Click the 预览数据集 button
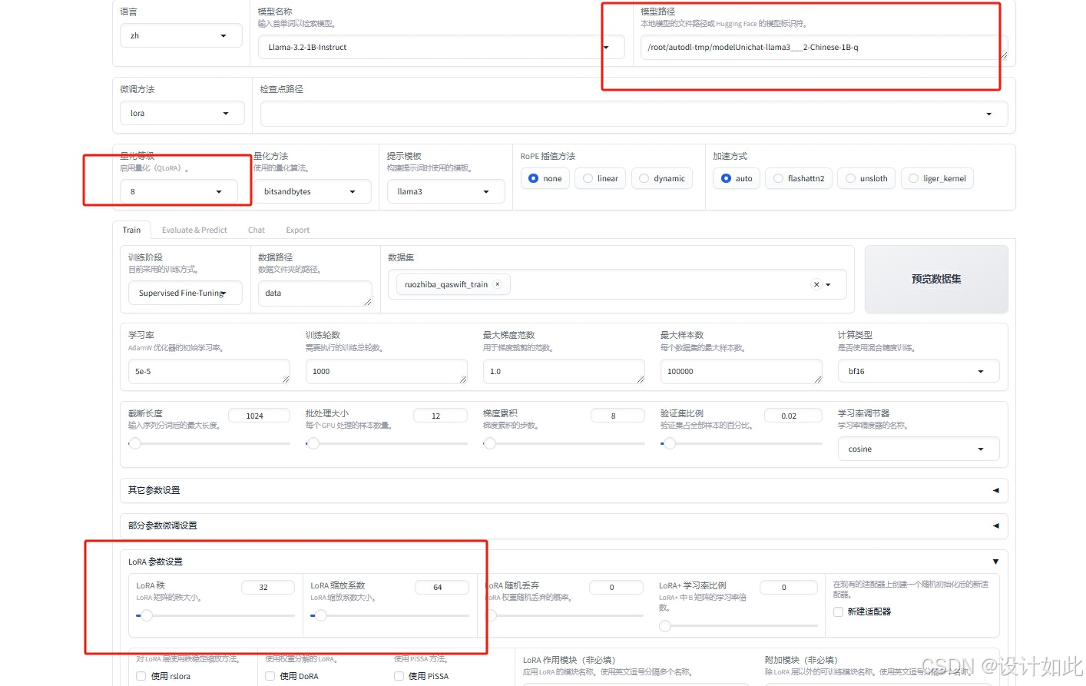Viewport: 1086px width, 686px height. pyautogui.click(x=936, y=279)
